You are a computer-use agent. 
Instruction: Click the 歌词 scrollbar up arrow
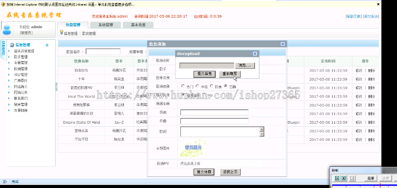262,129
